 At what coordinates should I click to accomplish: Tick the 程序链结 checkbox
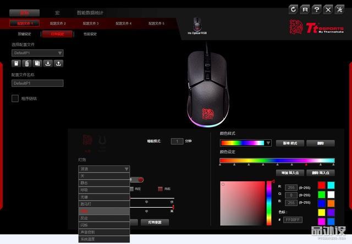(15, 98)
